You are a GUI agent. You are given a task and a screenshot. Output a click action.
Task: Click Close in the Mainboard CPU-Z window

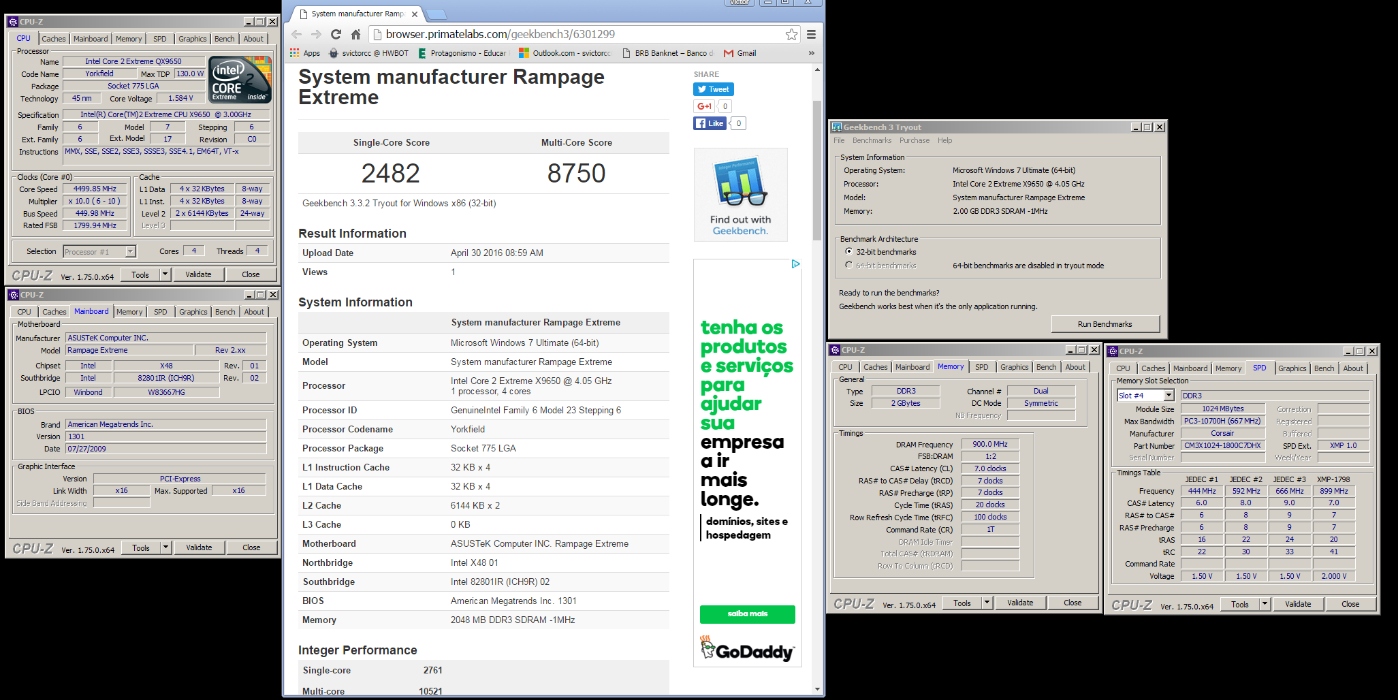pyautogui.click(x=251, y=547)
